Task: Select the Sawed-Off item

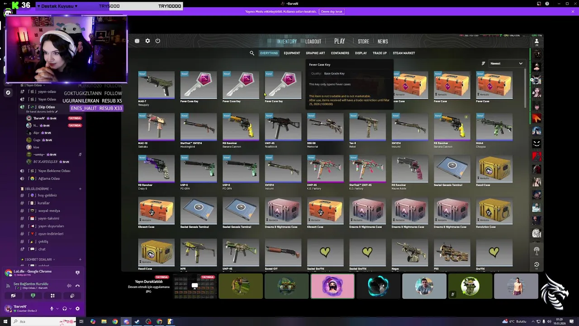Action: (283, 255)
